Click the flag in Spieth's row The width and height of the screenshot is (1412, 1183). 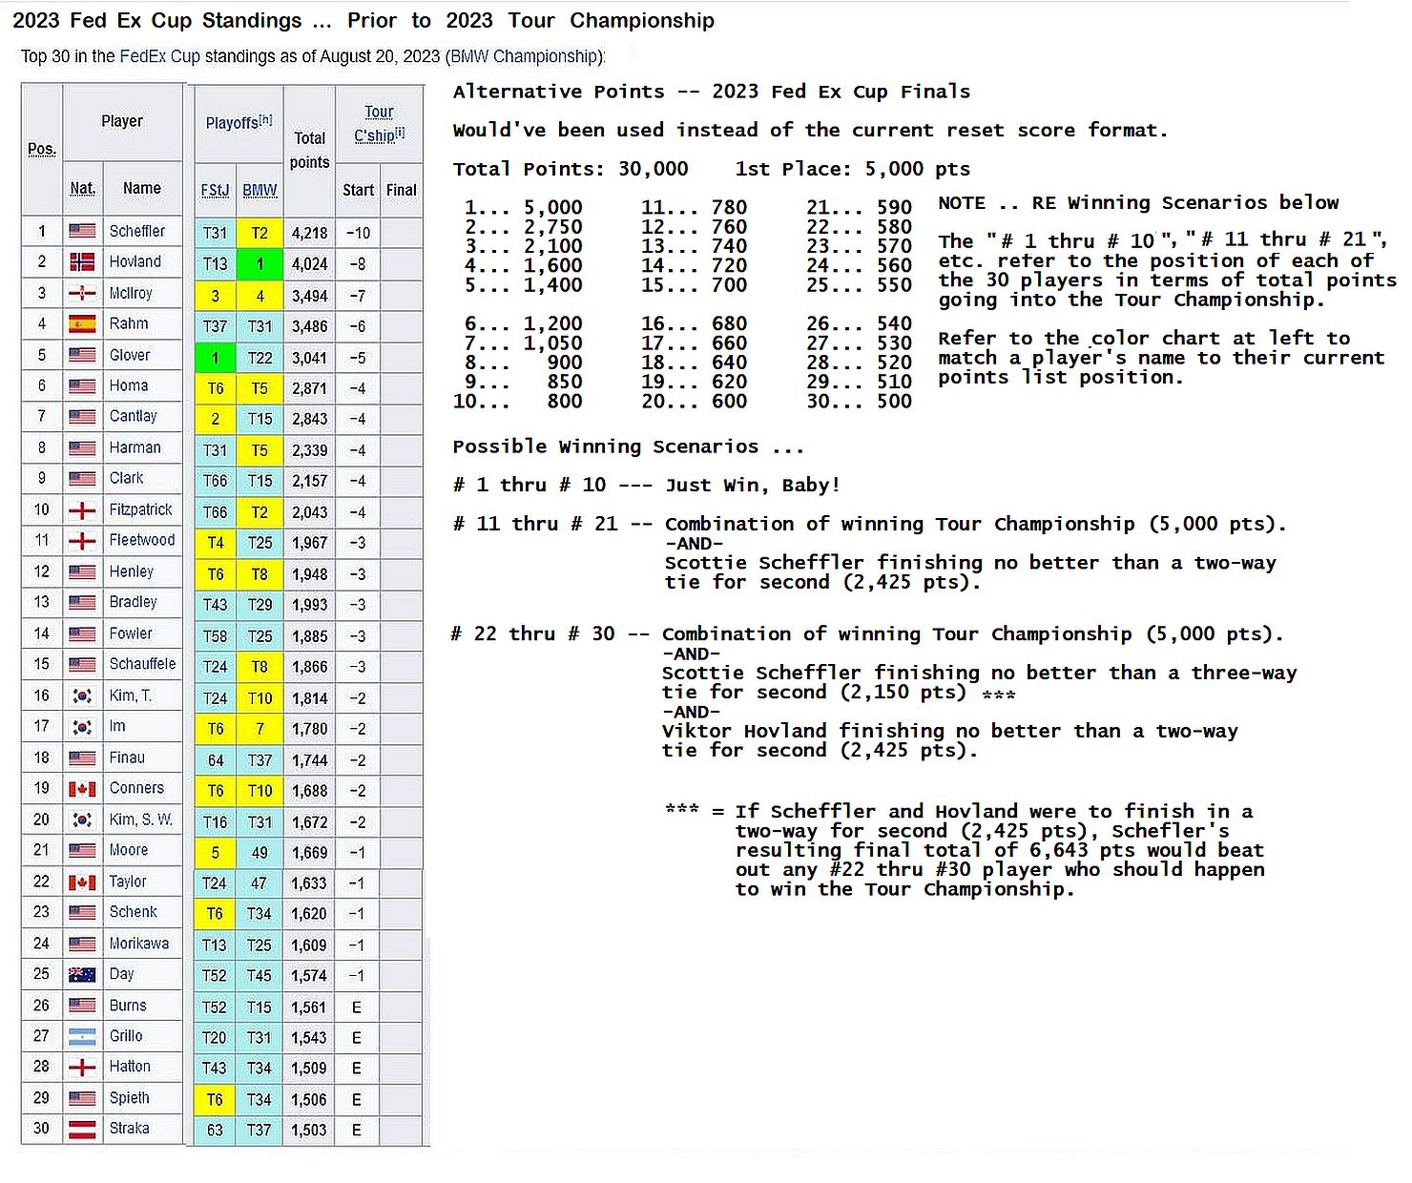pyautogui.click(x=82, y=1099)
